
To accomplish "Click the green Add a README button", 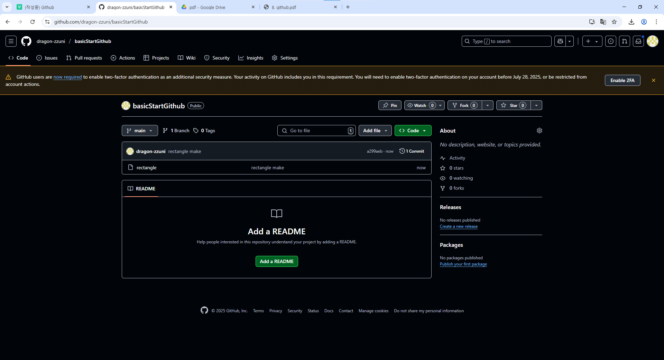I will 277,261.
